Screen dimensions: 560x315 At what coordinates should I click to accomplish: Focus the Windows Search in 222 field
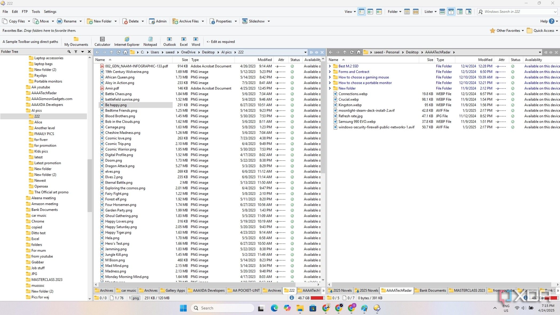point(517,12)
